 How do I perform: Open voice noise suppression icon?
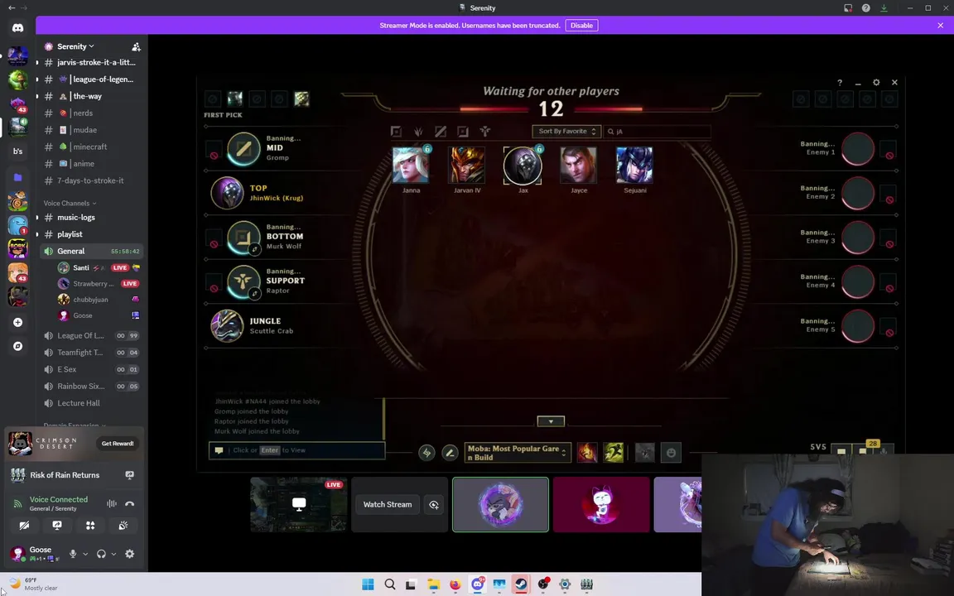coord(111,503)
